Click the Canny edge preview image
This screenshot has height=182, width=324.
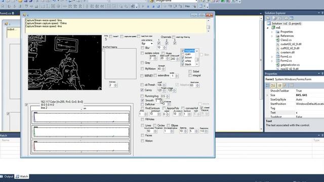point(65,62)
